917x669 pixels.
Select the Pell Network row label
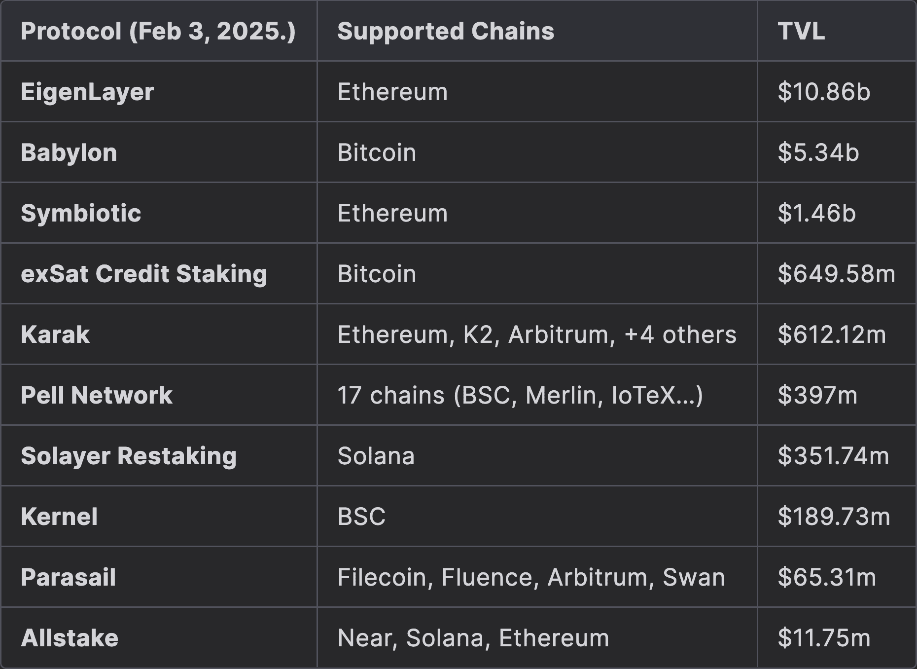click(97, 396)
